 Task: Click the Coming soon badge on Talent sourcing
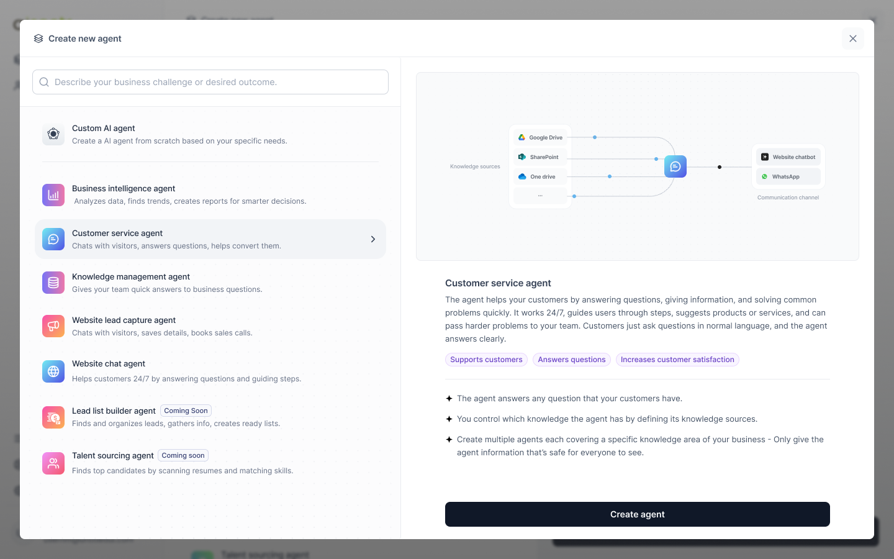click(x=183, y=455)
